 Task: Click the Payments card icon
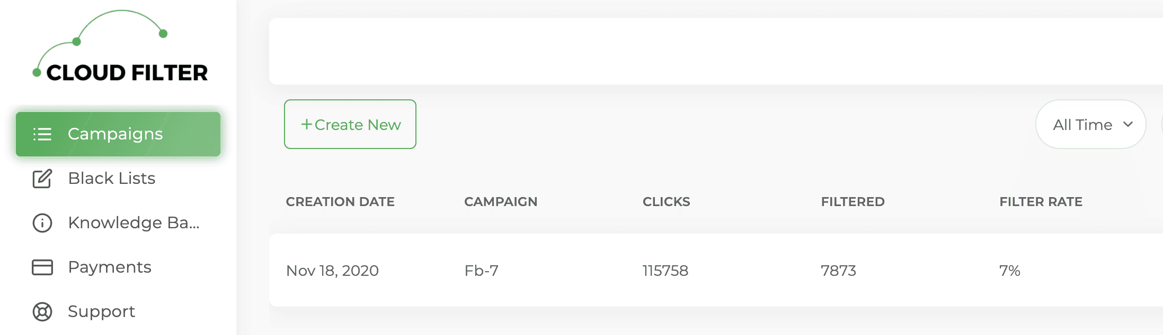pyautogui.click(x=42, y=267)
